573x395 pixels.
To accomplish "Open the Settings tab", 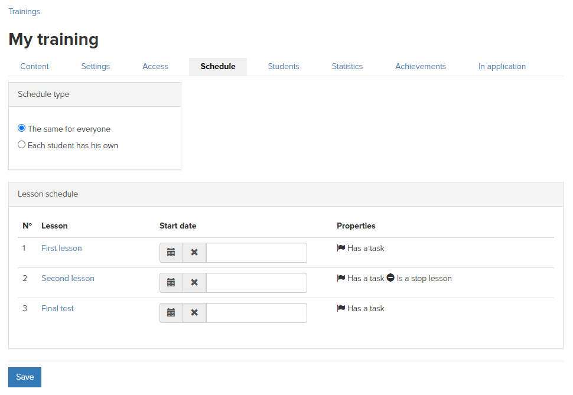I will click(x=95, y=67).
